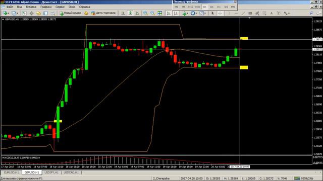Zoom out the chart
Image resolution: width=323 pixels, height=181 pixels.
[x=152, y=13]
